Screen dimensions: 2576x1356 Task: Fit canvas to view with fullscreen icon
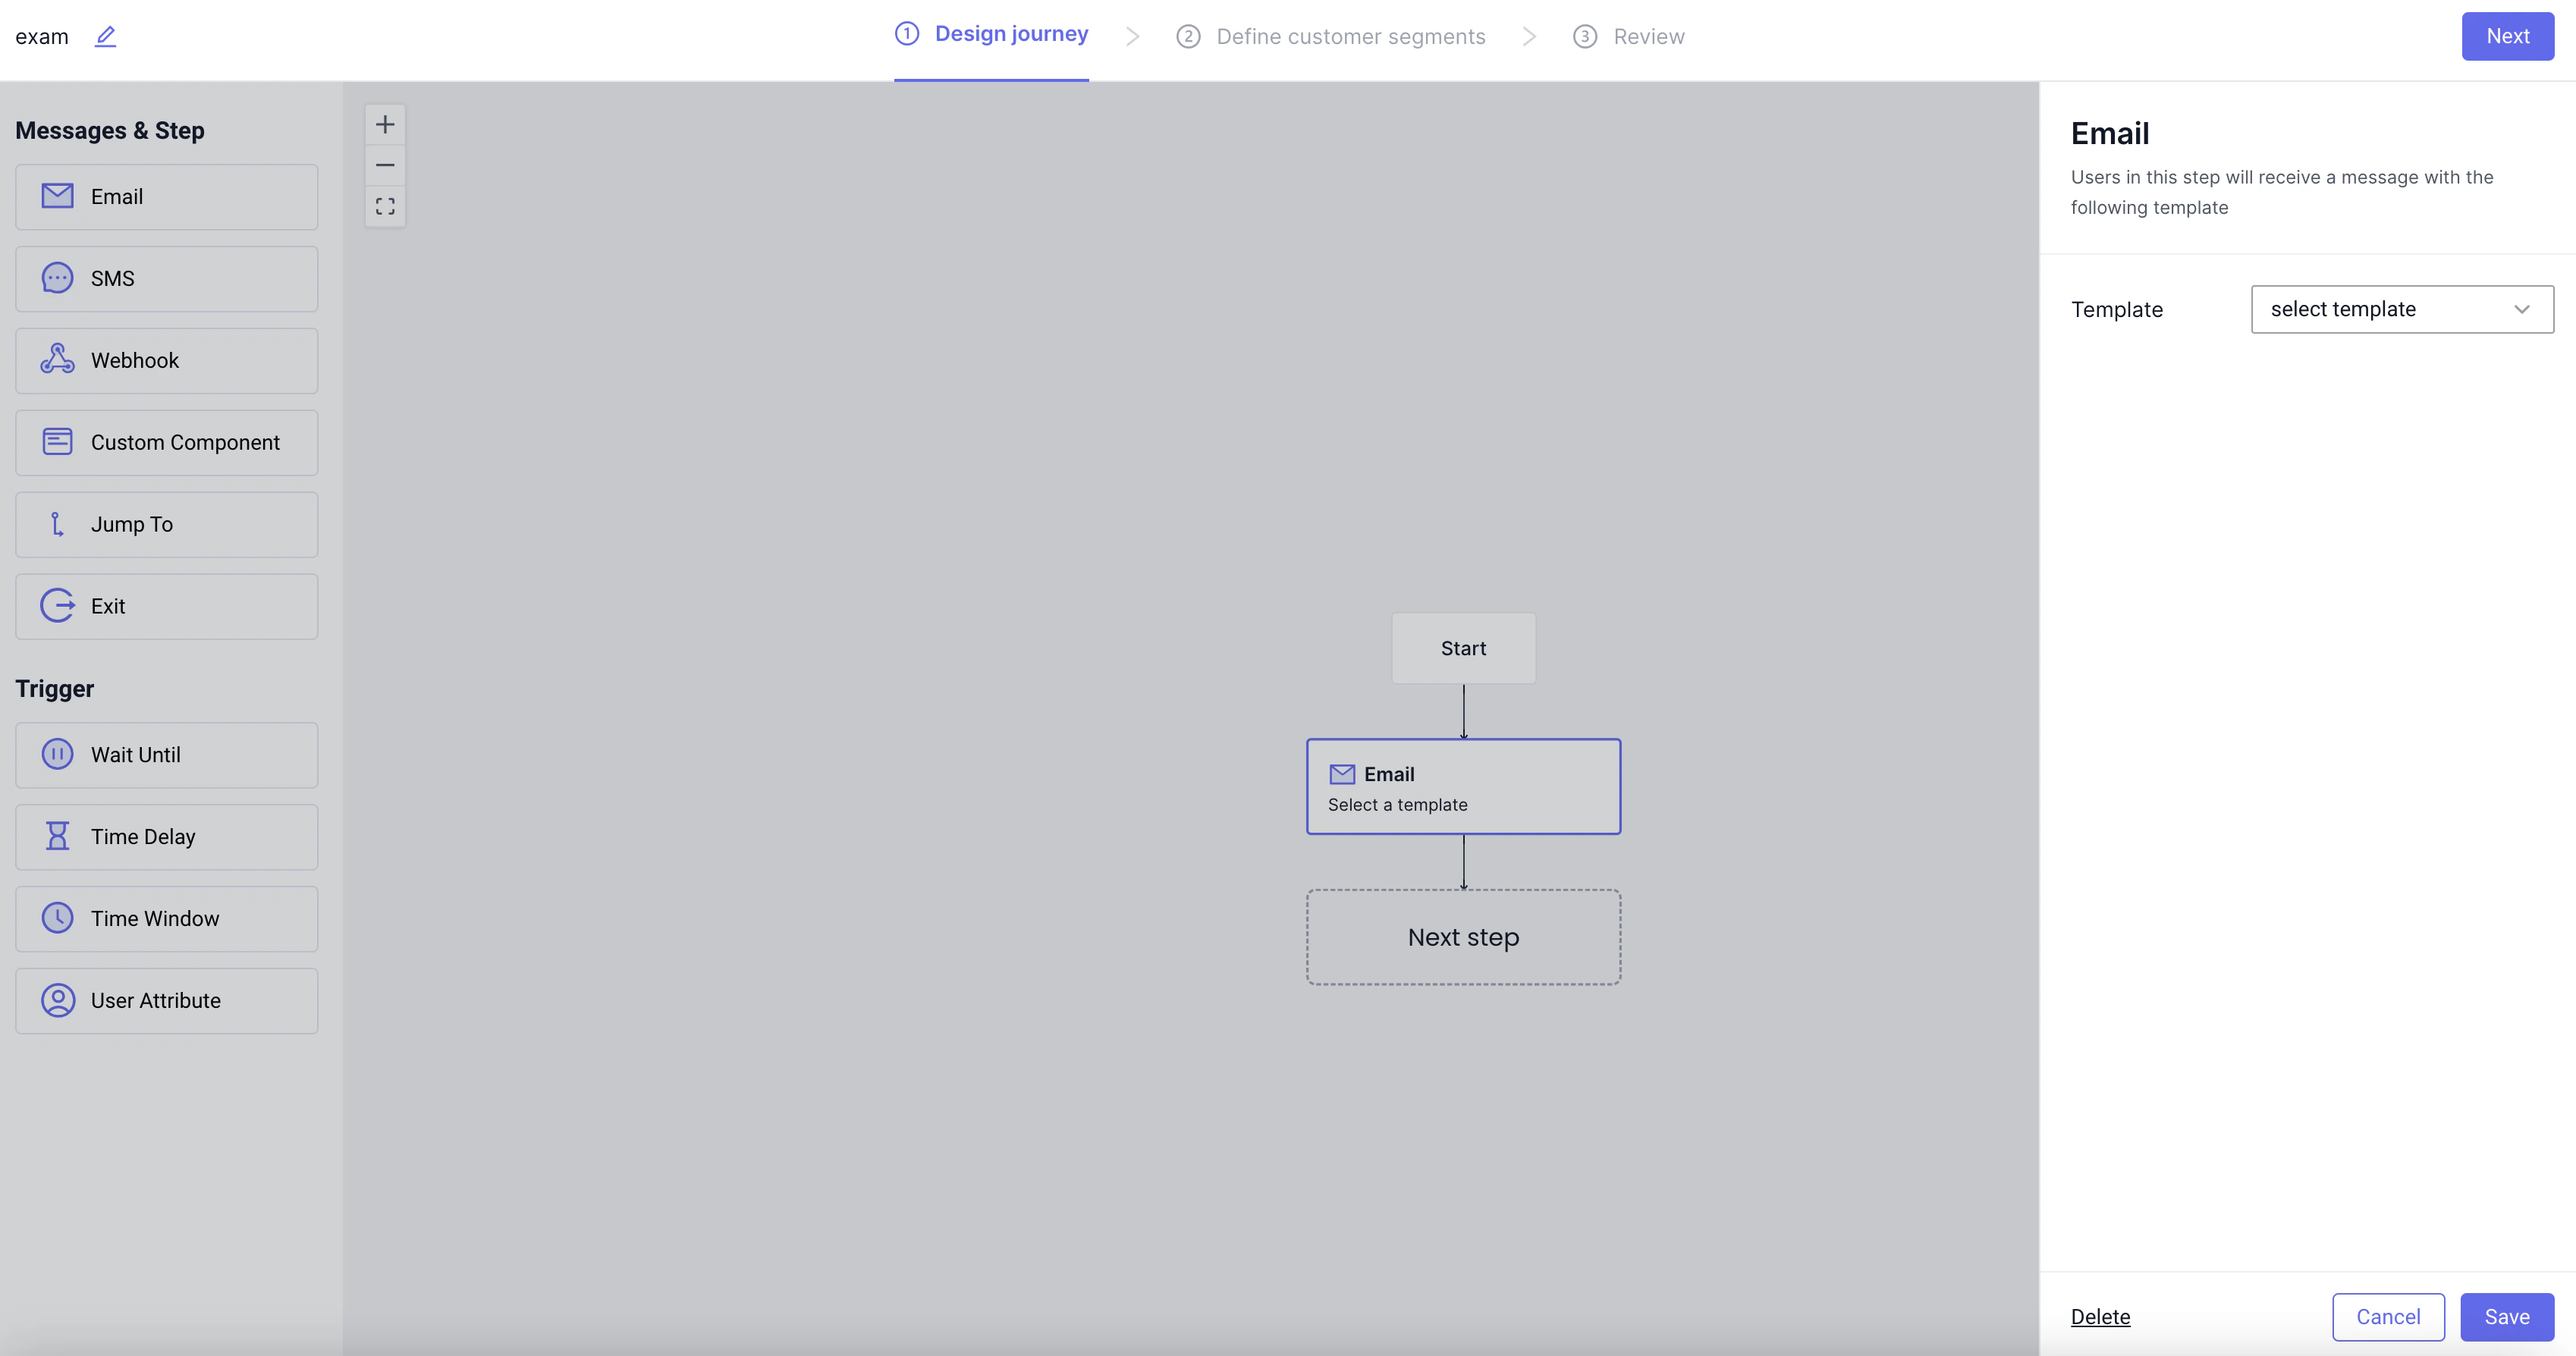coord(385,205)
